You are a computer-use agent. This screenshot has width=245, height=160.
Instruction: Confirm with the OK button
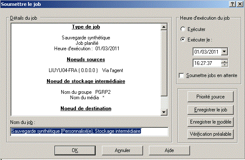tap(75, 150)
